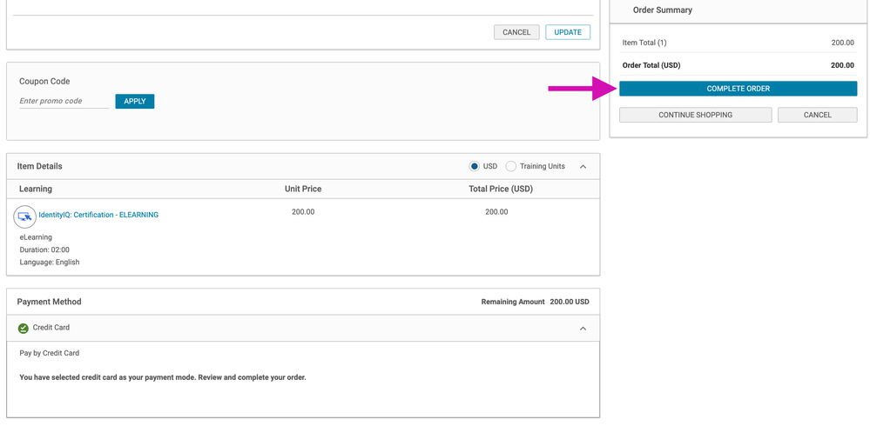
Task: Click Continue Shopping in Order Summary
Action: pos(695,115)
